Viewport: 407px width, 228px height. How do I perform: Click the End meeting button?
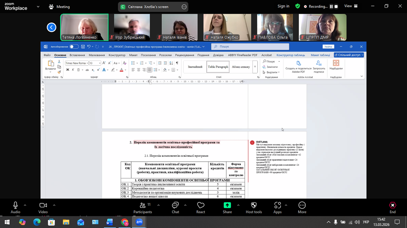pos(392,207)
